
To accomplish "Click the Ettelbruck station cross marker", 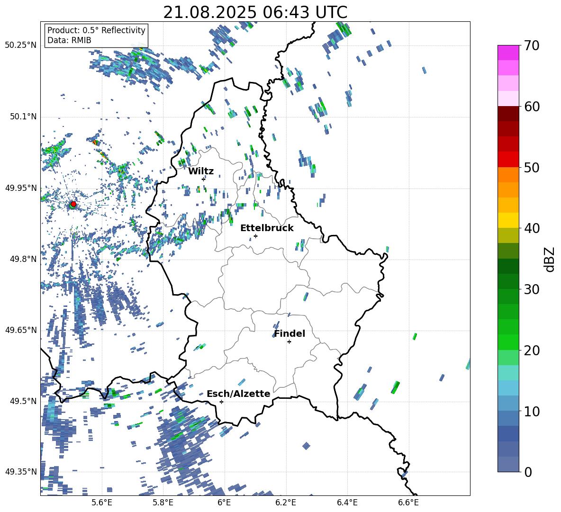I will click(x=255, y=236).
